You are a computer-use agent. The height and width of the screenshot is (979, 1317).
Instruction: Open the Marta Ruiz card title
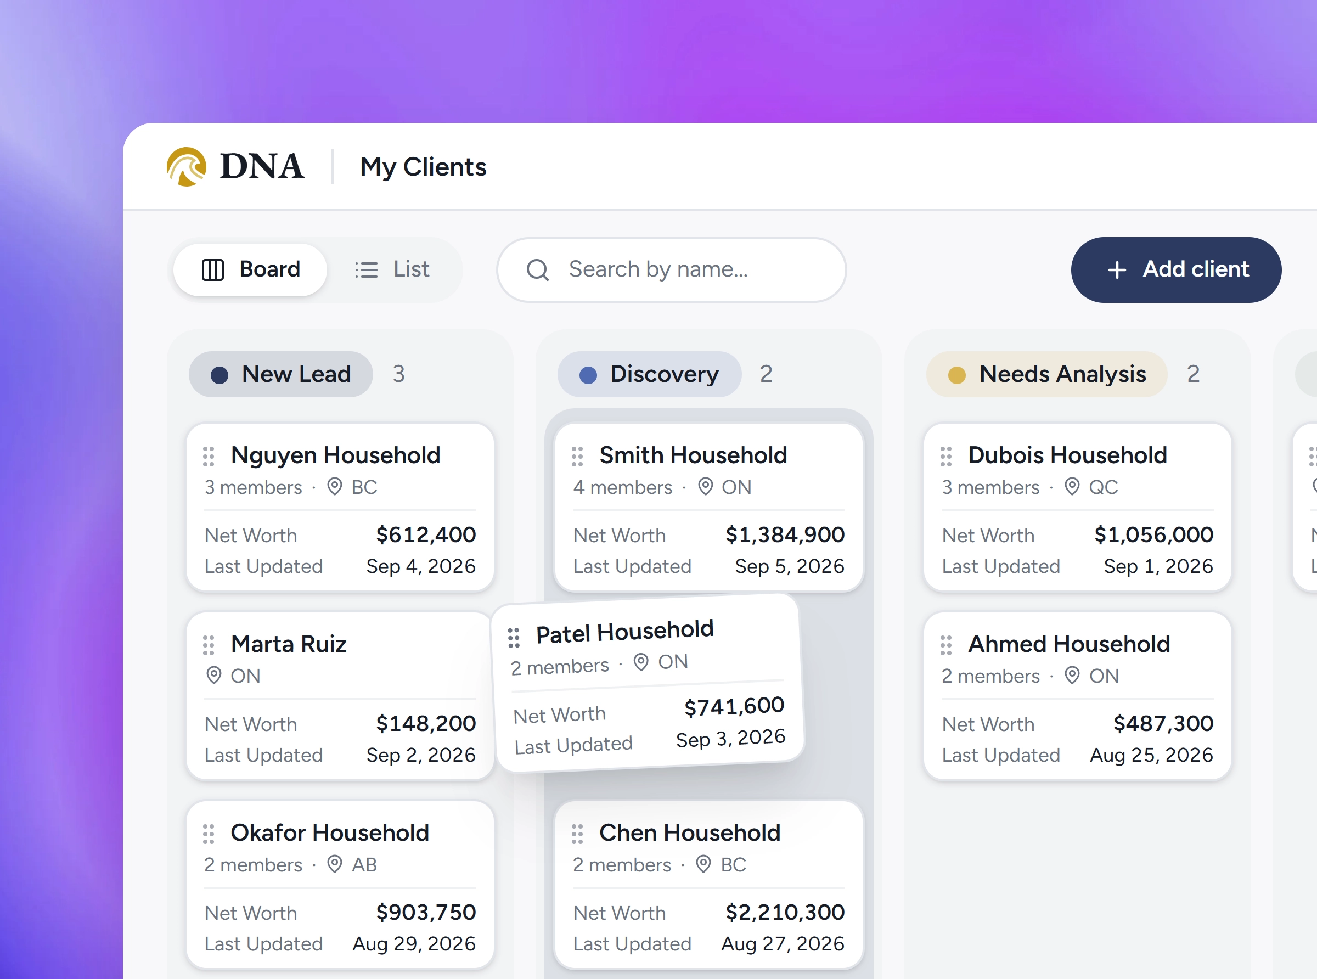tap(289, 644)
